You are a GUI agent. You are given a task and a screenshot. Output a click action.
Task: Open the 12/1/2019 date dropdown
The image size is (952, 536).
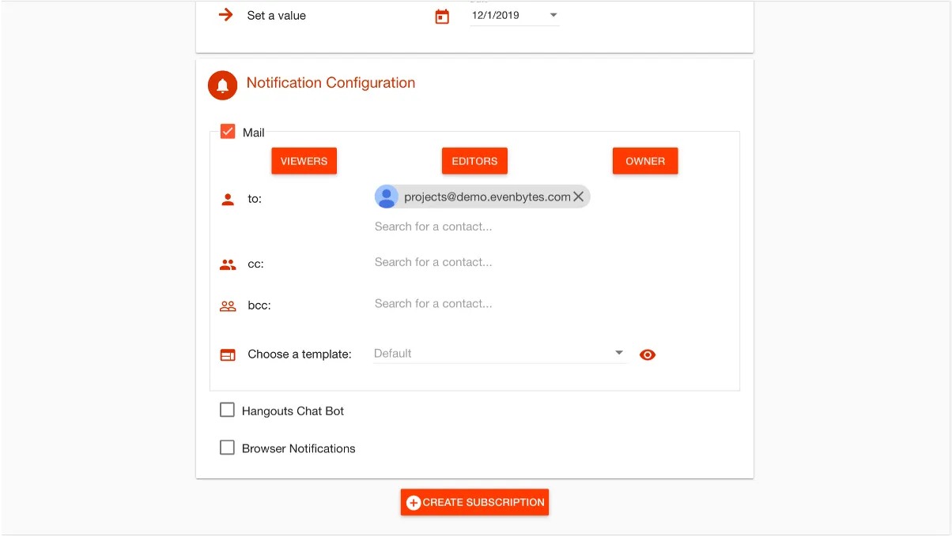[x=515, y=15]
